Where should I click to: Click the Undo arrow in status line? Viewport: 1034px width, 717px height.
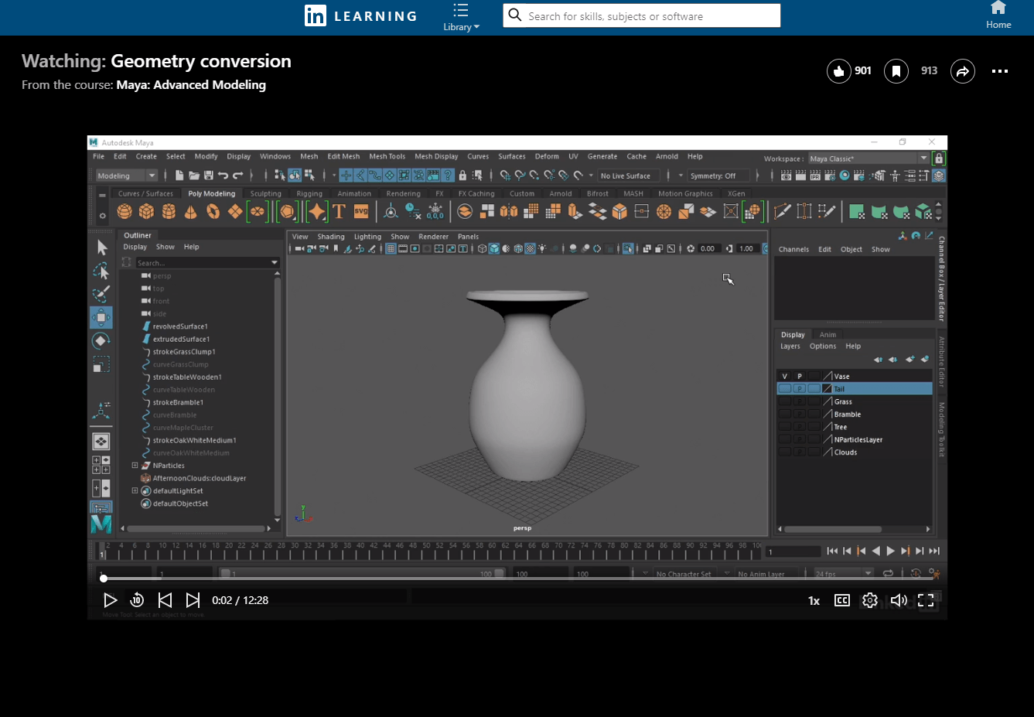[x=224, y=176]
